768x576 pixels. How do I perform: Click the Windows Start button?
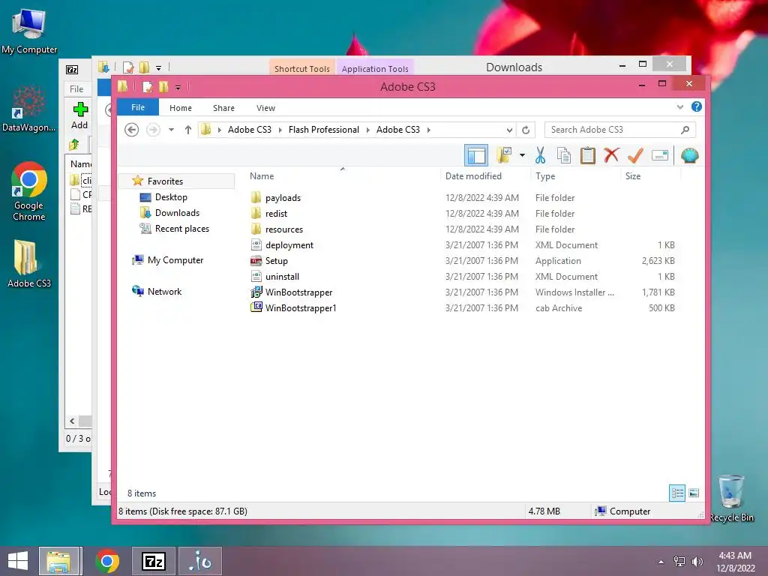click(x=18, y=561)
